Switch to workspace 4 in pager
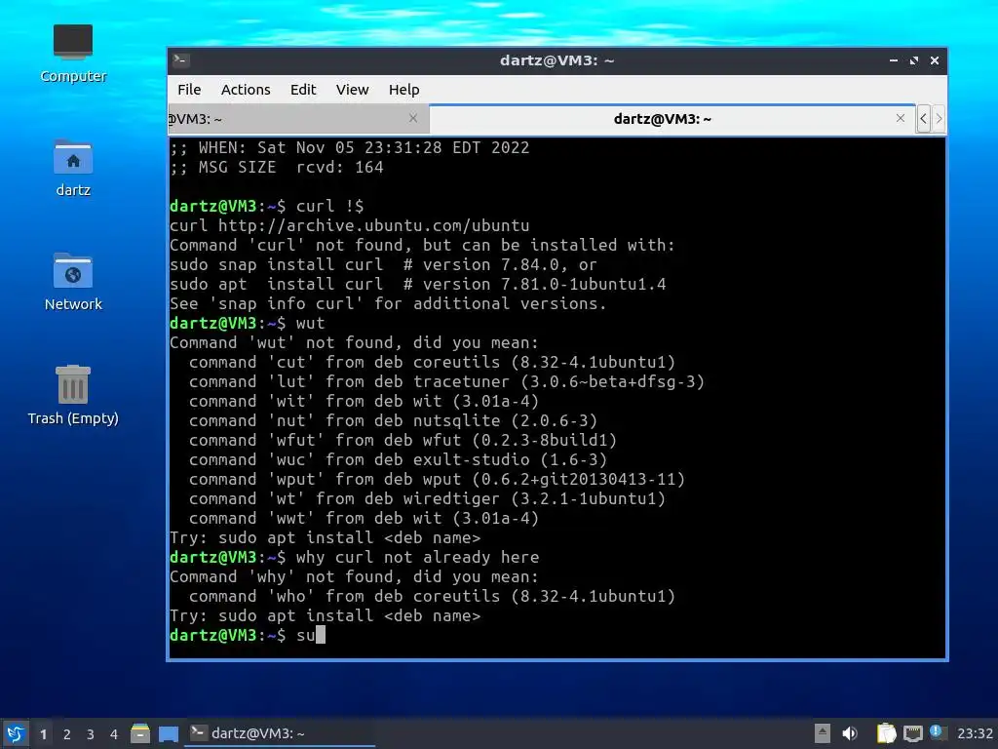This screenshot has width=998, height=749. click(x=114, y=734)
